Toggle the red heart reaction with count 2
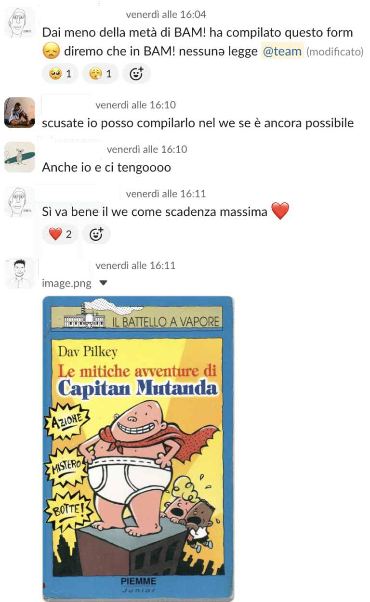Viewport: 370px width, 602px height. [60, 235]
